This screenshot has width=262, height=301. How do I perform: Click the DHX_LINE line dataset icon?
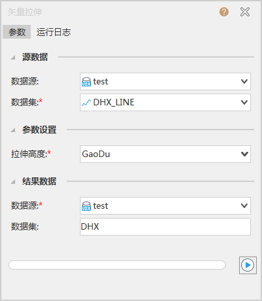tap(86, 103)
